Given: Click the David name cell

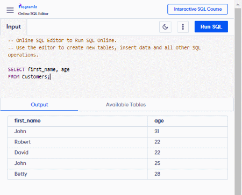Looking at the screenshot, I should pos(77,153).
